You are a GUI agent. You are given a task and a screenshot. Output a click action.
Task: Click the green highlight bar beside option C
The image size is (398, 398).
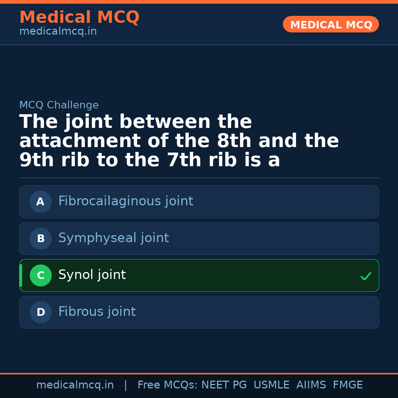(x=21, y=275)
